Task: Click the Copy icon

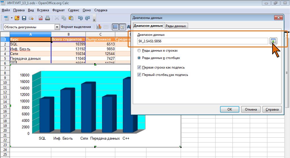Action: 64,18
